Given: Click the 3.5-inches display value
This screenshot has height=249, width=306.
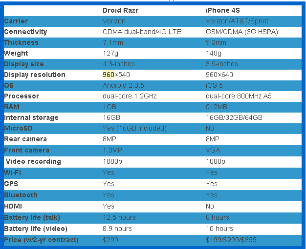Looking at the screenshot, I should pos(222,64).
